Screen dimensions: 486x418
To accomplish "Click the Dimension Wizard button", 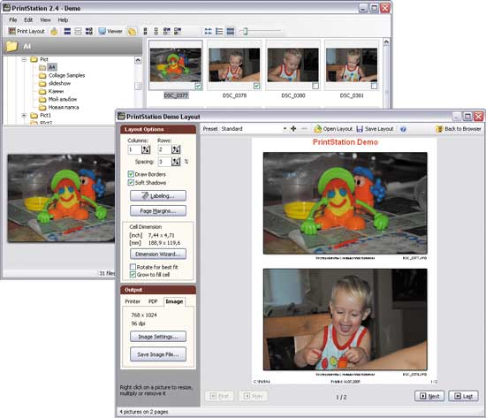I will click(x=158, y=254).
